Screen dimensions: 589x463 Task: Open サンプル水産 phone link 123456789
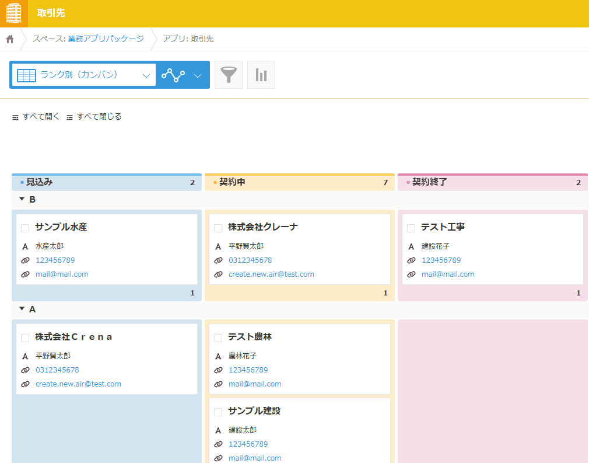pyautogui.click(x=55, y=260)
